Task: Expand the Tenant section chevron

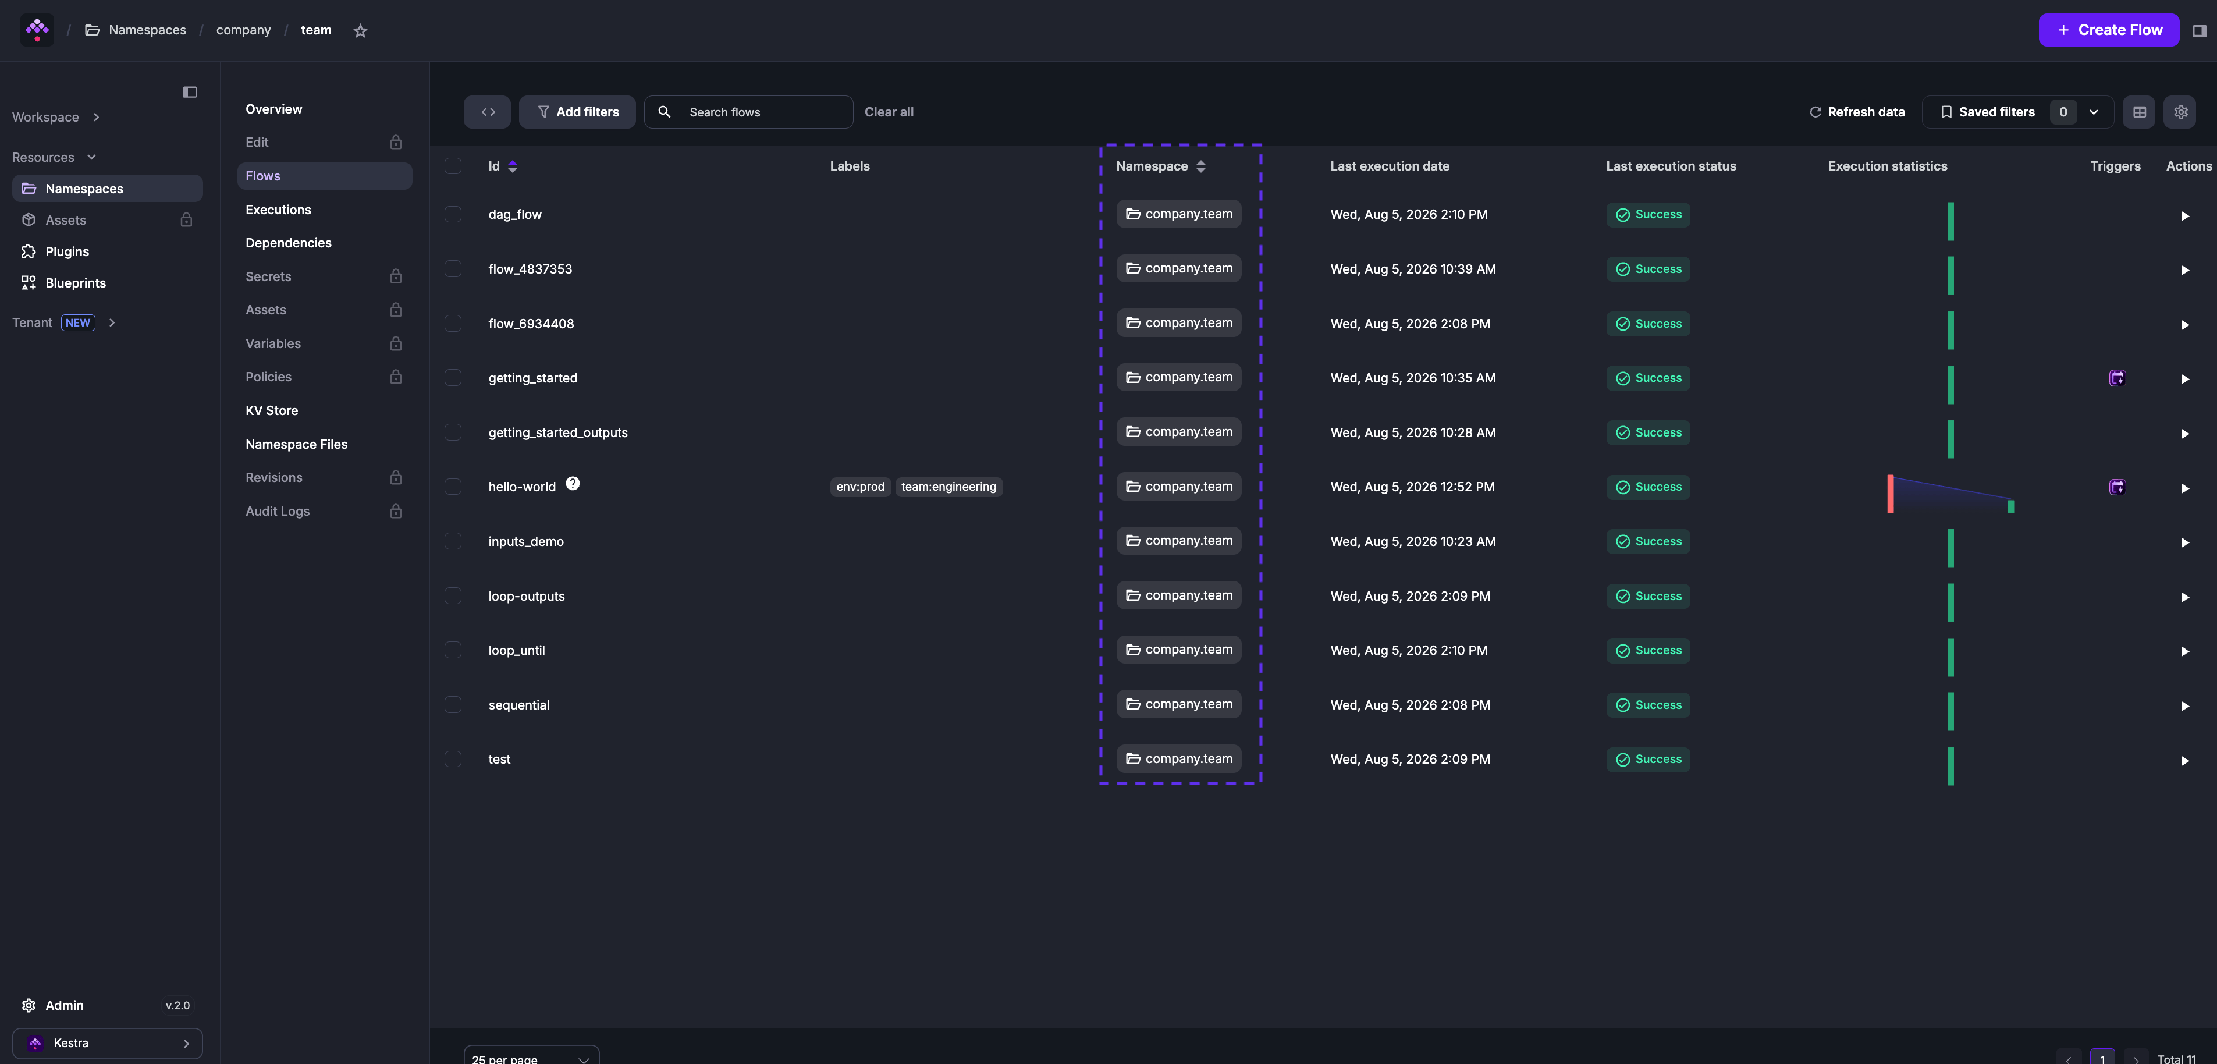Action: 112,323
